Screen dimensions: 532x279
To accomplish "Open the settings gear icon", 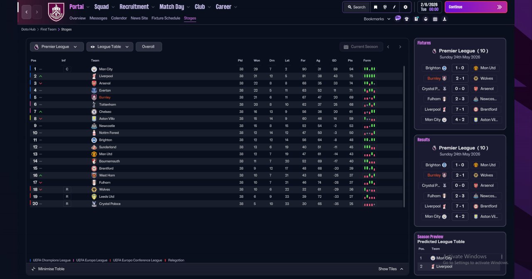I will (406, 7).
